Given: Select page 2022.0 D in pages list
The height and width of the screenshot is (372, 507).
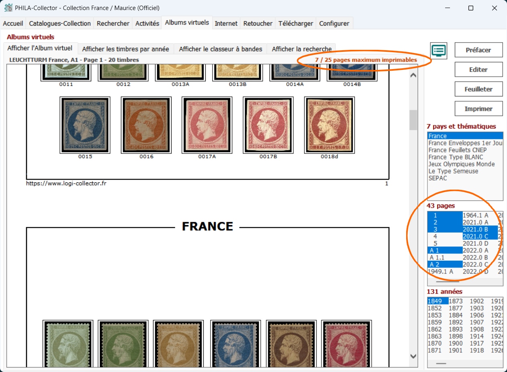Looking at the screenshot, I should coord(480,272).
